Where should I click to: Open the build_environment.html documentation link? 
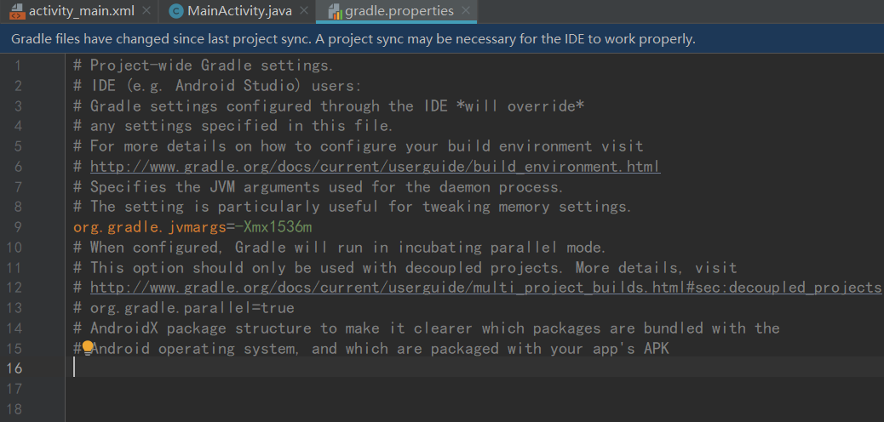tap(375, 166)
